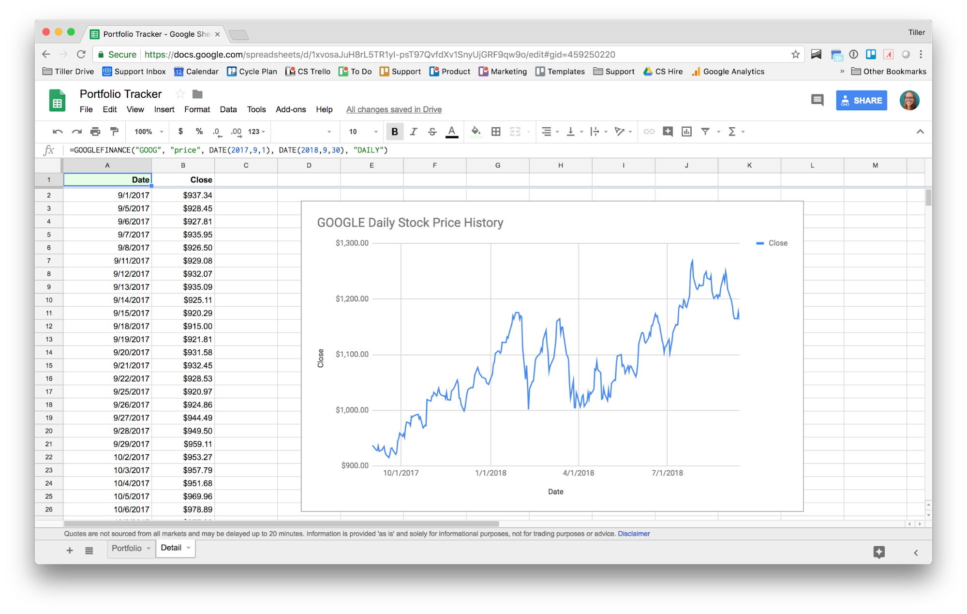Open the 123 number format dropdown
This screenshot has width=967, height=614.
coord(256,132)
